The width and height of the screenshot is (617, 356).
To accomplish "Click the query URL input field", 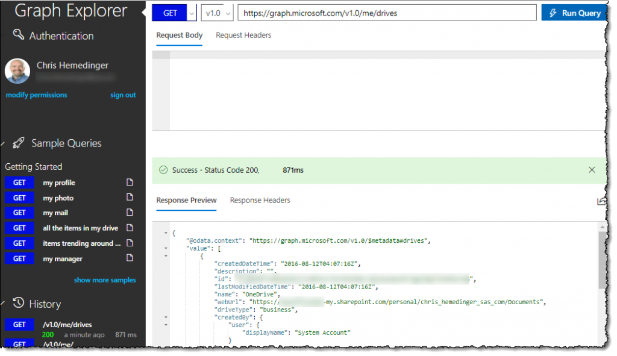I will coord(386,13).
